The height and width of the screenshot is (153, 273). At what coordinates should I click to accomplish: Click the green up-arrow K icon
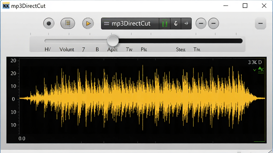[x=261, y=70]
